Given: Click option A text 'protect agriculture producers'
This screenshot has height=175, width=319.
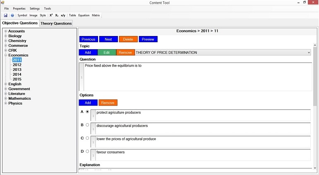Looking at the screenshot, I should click(119, 113).
